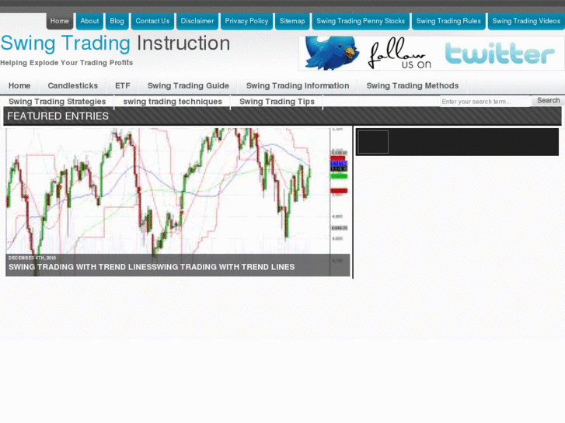Open Swing Trading Videos tab
The width and height of the screenshot is (565, 423).
tap(526, 21)
